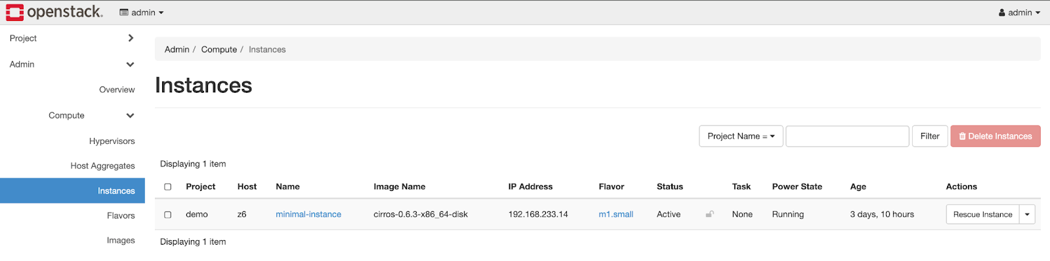Click the filter text input field
The height and width of the screenshot is (261, 1050).
click(847, 136)
